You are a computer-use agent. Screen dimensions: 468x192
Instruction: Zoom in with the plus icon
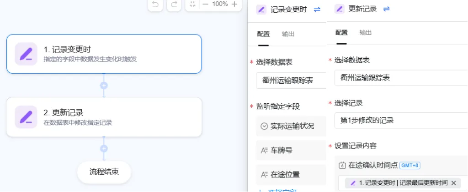click(x=234, y=4)
